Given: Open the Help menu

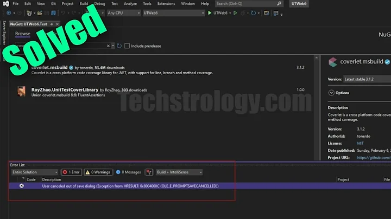Looking at the screenshot, I should tap(205, 3).
